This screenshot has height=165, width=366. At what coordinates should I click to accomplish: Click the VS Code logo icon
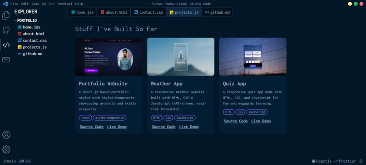pyautogui.click(x=5, y=4)
